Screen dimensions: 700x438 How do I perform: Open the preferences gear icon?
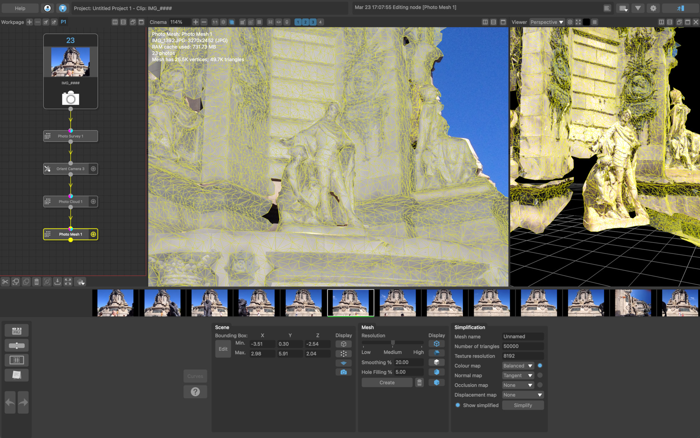pyautogui.click(x=653, y=8)
